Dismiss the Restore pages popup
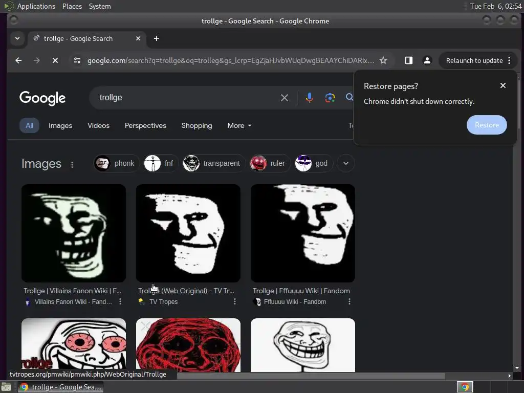 [x=503, y=85]
